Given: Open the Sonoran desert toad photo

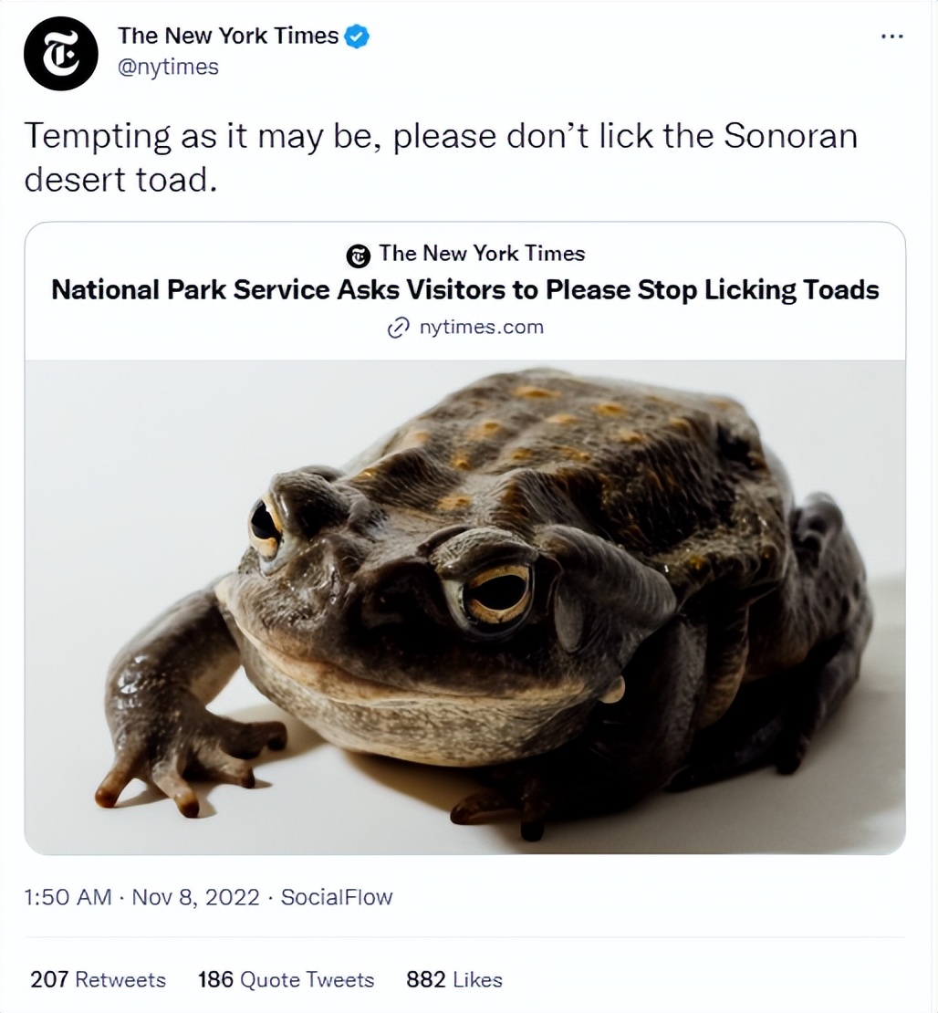Looking at the screenshot, I should 465,607.
